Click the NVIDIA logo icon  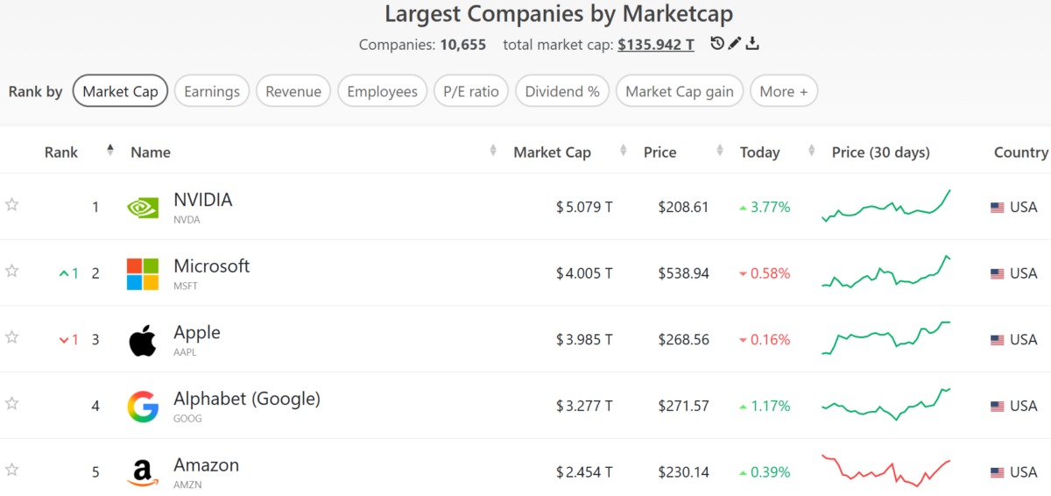(143, 208)
